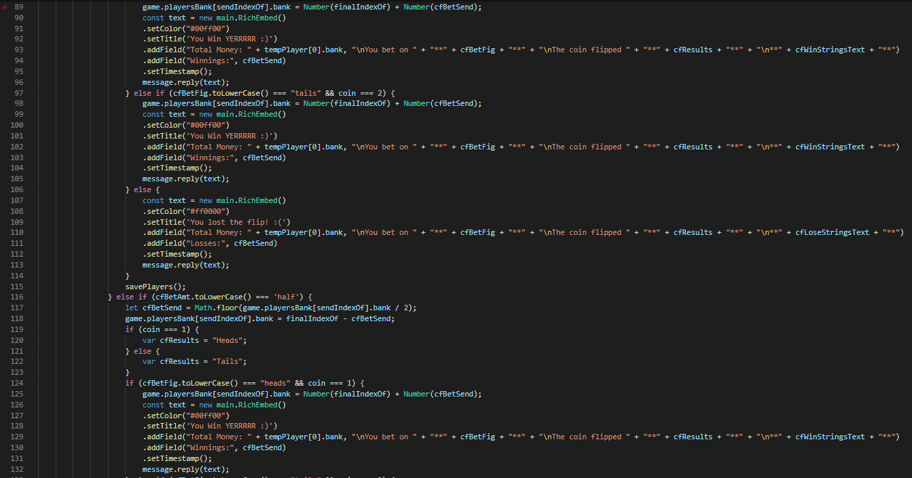
Task: Click message.reply(text) on line 113
Action: tap(185, 265)
